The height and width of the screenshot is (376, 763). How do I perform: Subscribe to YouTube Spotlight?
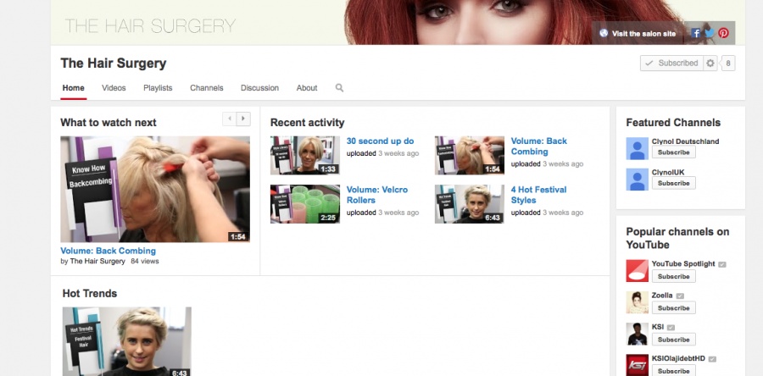point(673,276)
